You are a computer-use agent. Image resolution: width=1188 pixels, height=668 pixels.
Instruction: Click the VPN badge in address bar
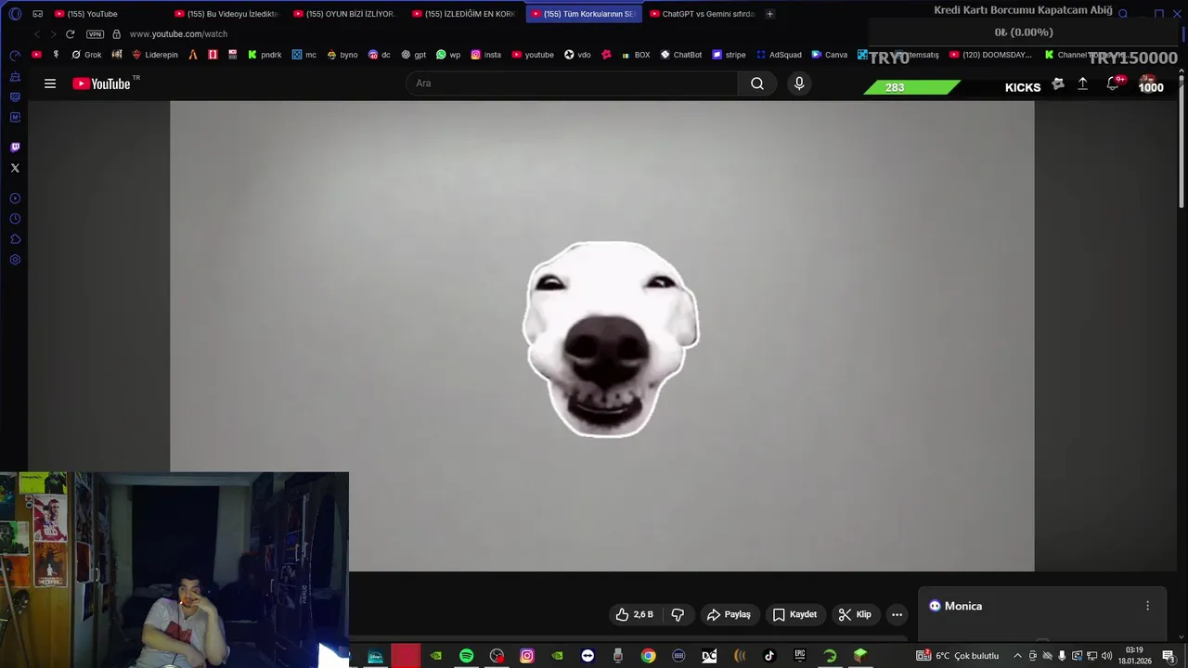pyautogui.click(x=95, y=34)
